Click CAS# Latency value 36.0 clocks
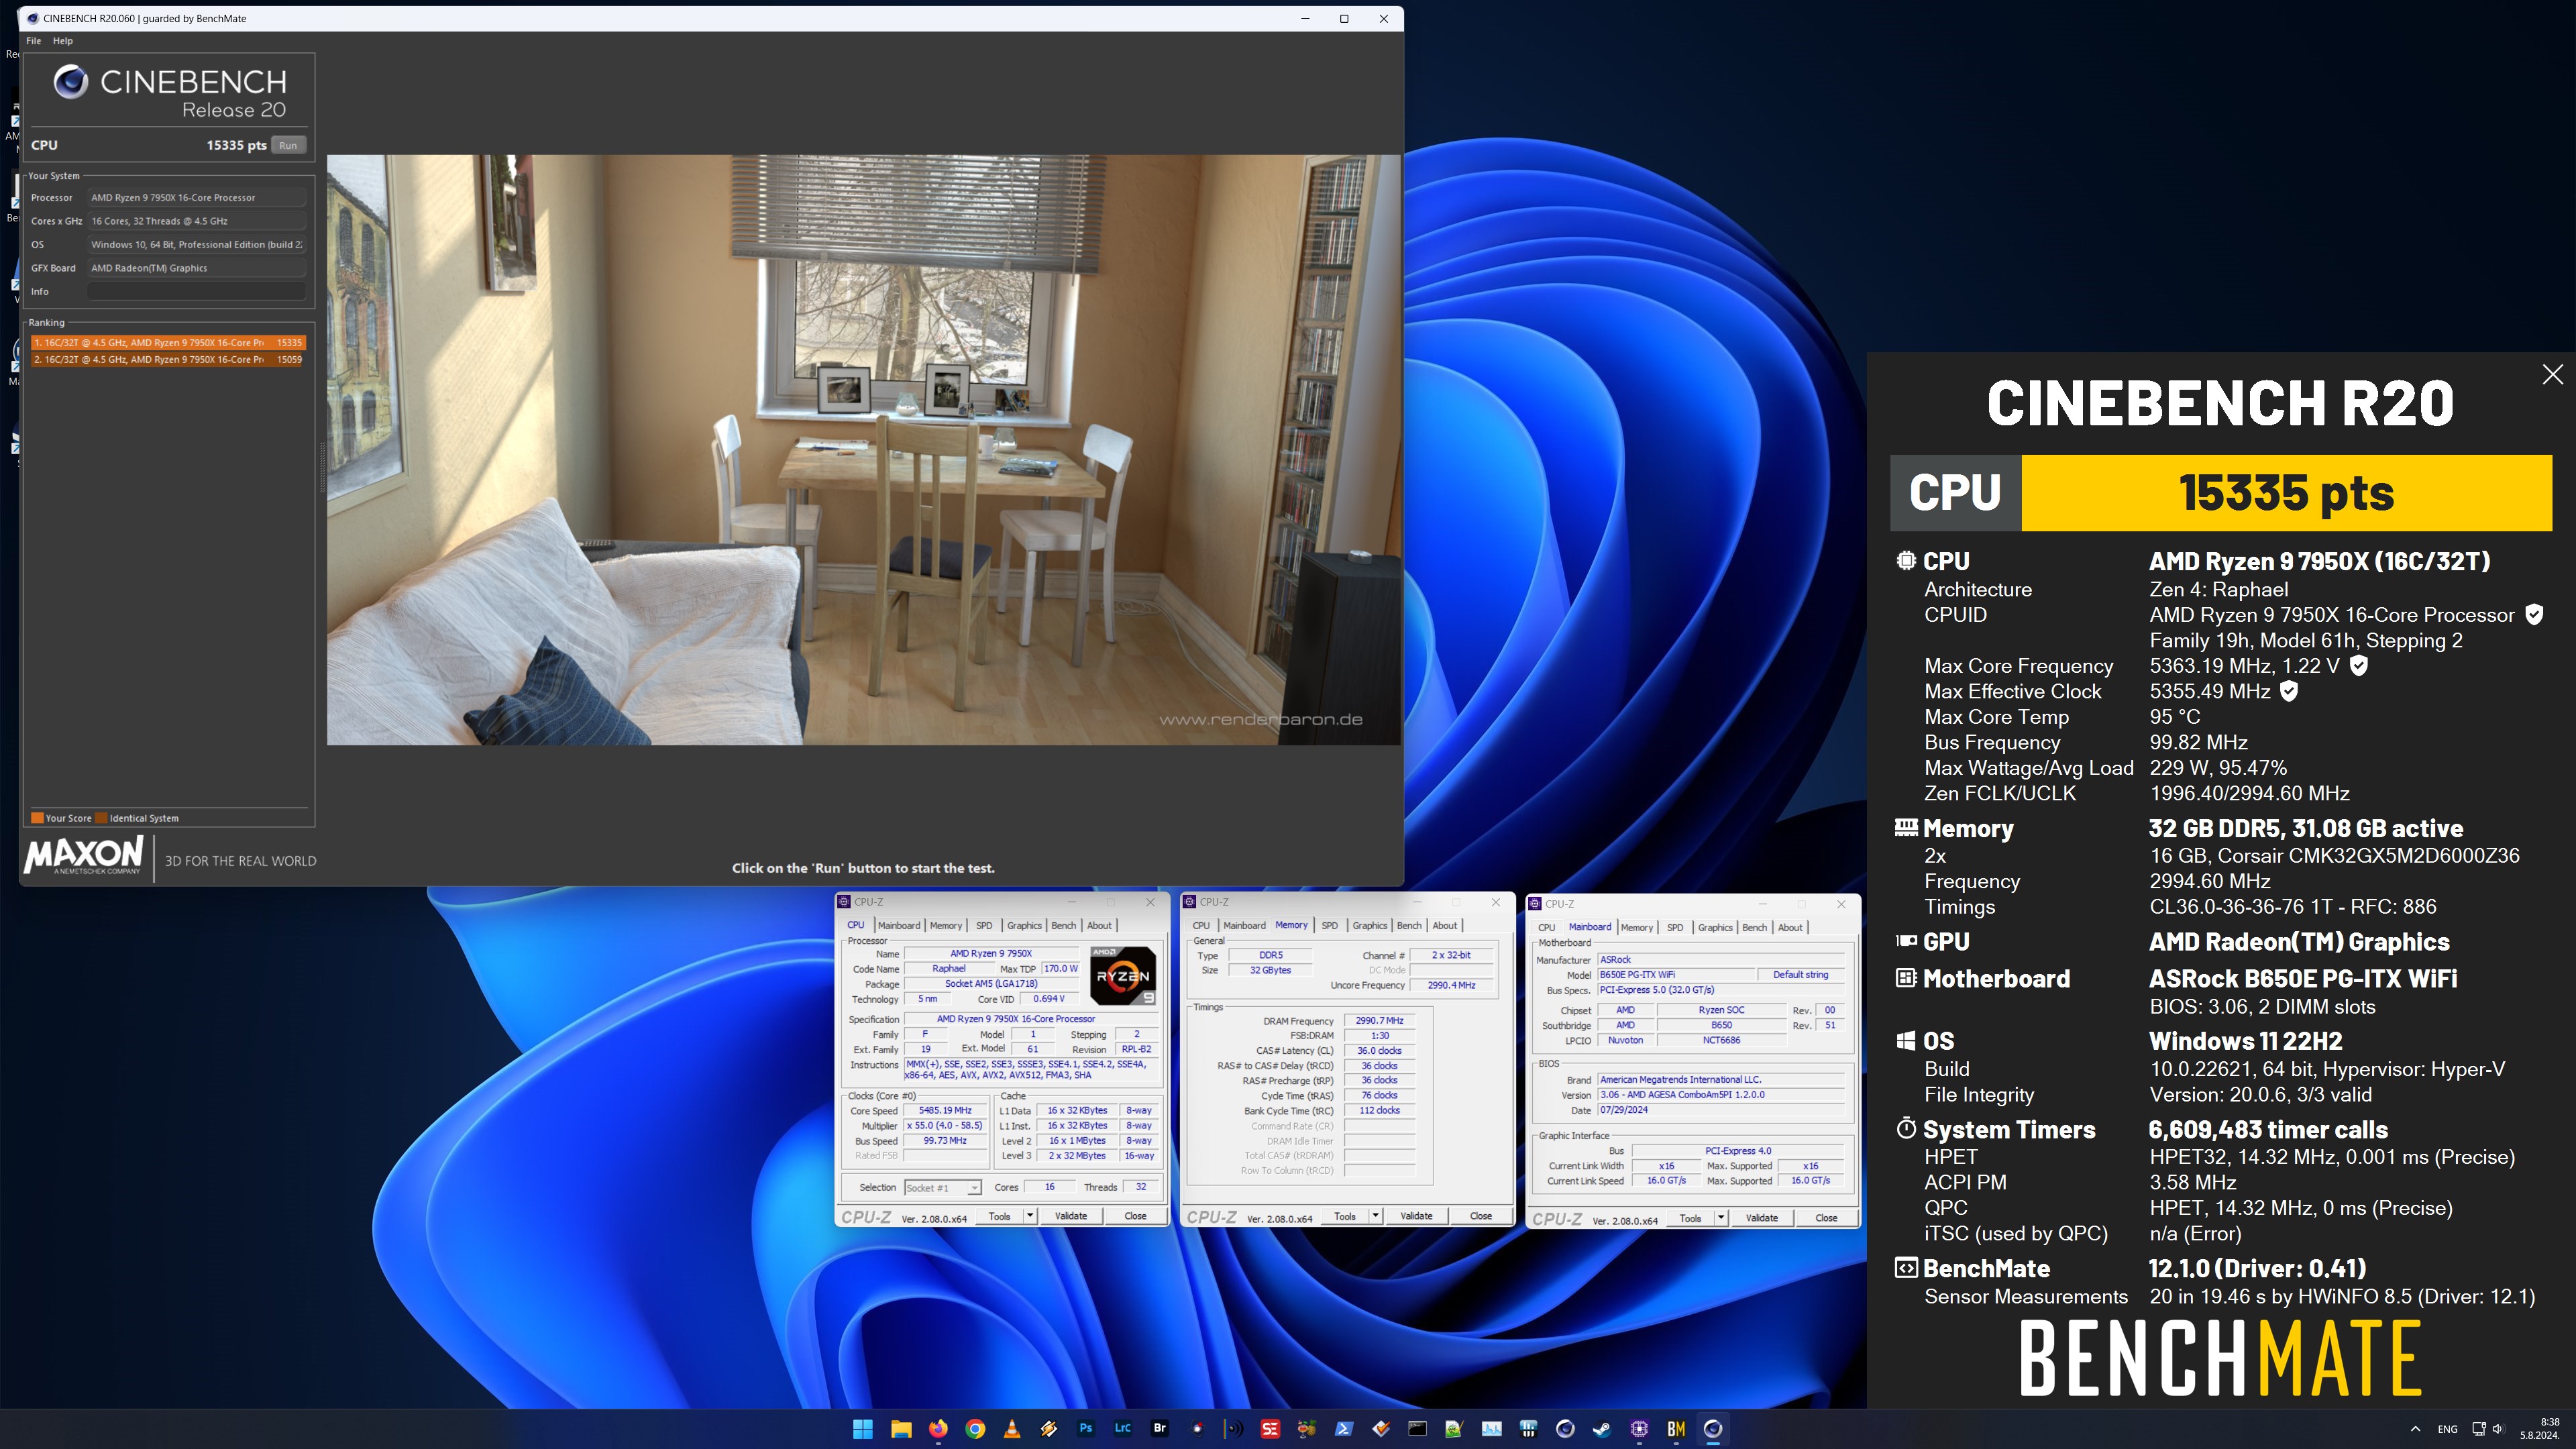 tap(1379, 1051)
